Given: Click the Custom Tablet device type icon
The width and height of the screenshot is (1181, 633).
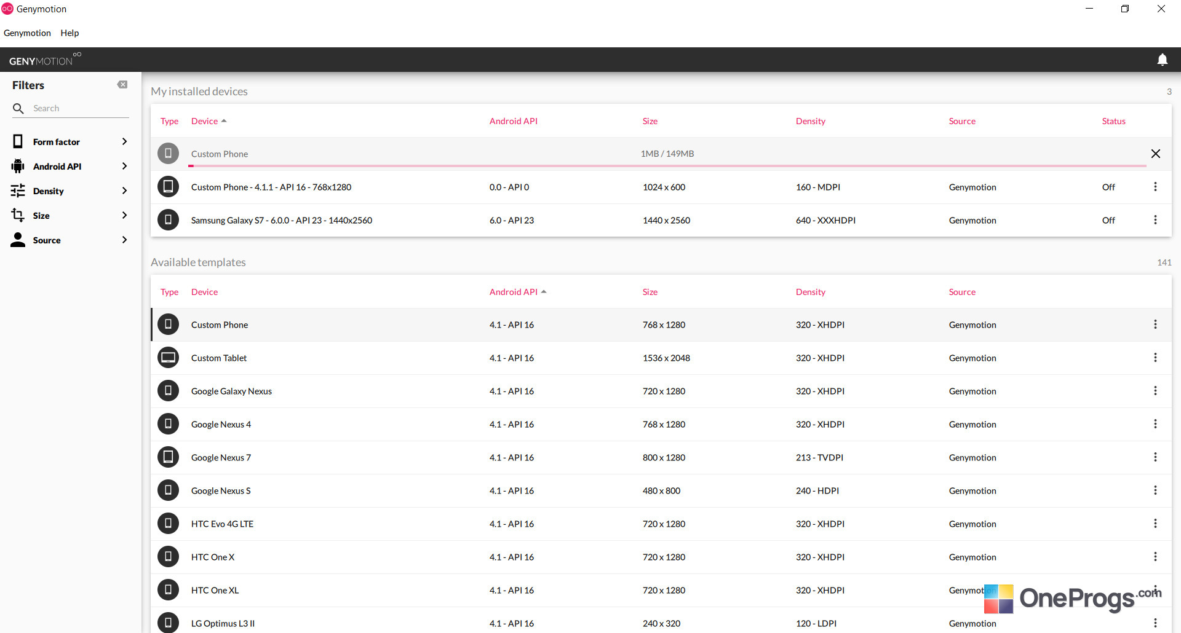Looking at the screenshot, I should pos(168,358).
